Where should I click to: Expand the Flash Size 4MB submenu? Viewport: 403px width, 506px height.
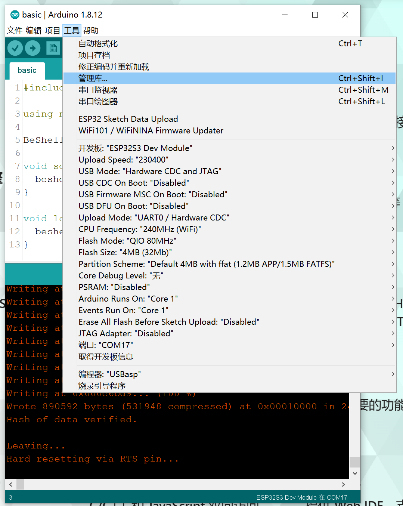point(229,252)
